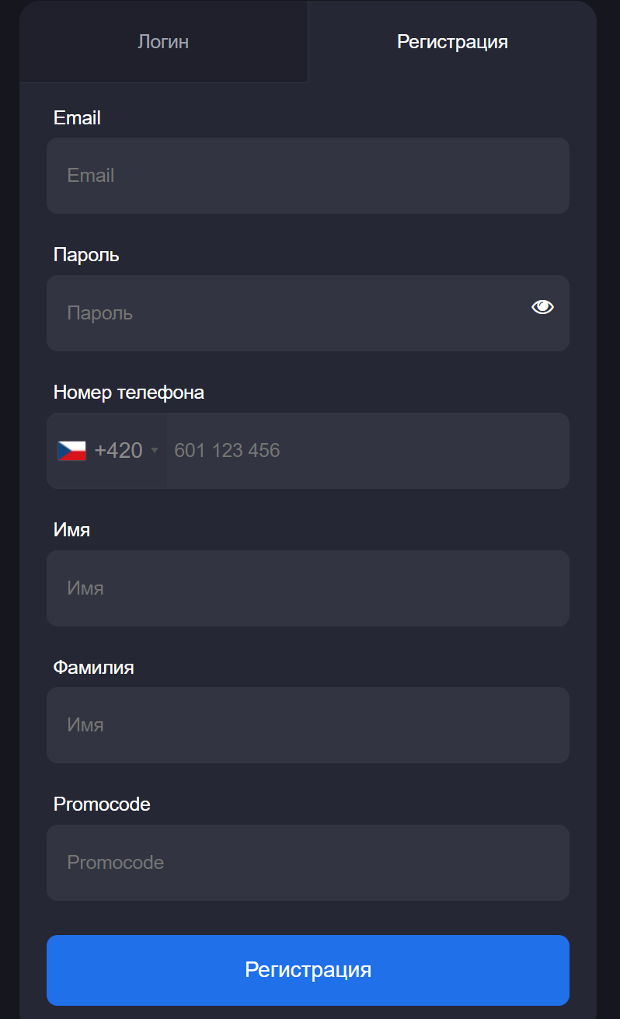Click the input field under the Имя label
Image resolution: width=620 pixels, height=1019 pixels.
pyautogui.click(x=308, y=588)
